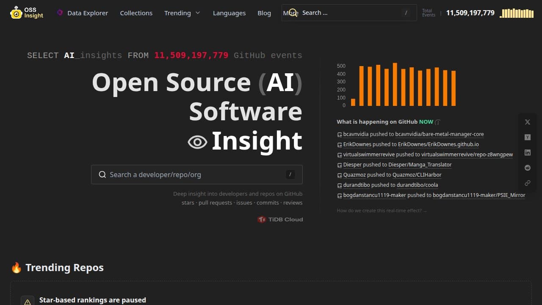Share the page on LinkedIn

coord(528,152)
